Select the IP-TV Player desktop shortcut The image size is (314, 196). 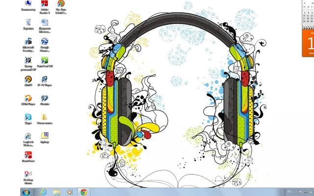(45, 79)
